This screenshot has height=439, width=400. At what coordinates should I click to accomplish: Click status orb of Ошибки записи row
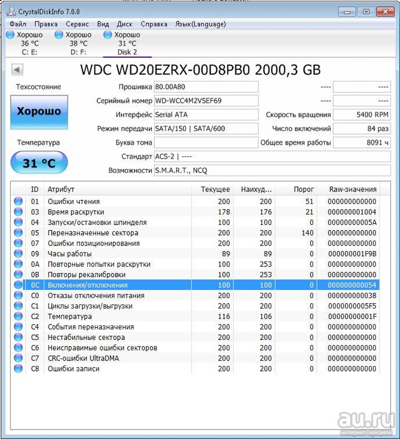coord(18,368)
